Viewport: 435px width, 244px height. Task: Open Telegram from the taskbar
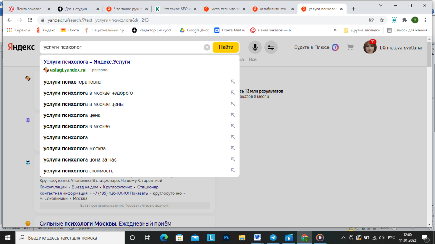click(x=273, y=237)
